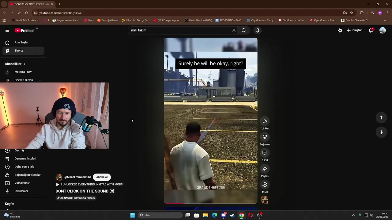Open Windows Start menu
Viewport: 392px width, 220px height.
pyautogui.click(x=133, y=215)
